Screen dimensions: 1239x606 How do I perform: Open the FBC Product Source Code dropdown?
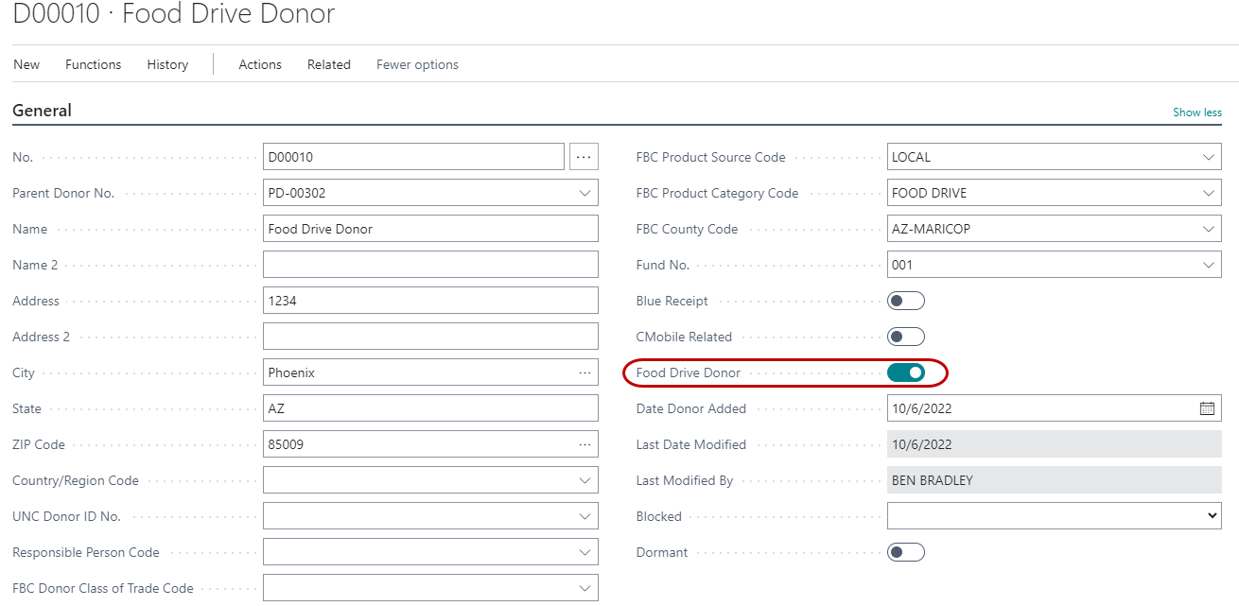[1208, 157]
